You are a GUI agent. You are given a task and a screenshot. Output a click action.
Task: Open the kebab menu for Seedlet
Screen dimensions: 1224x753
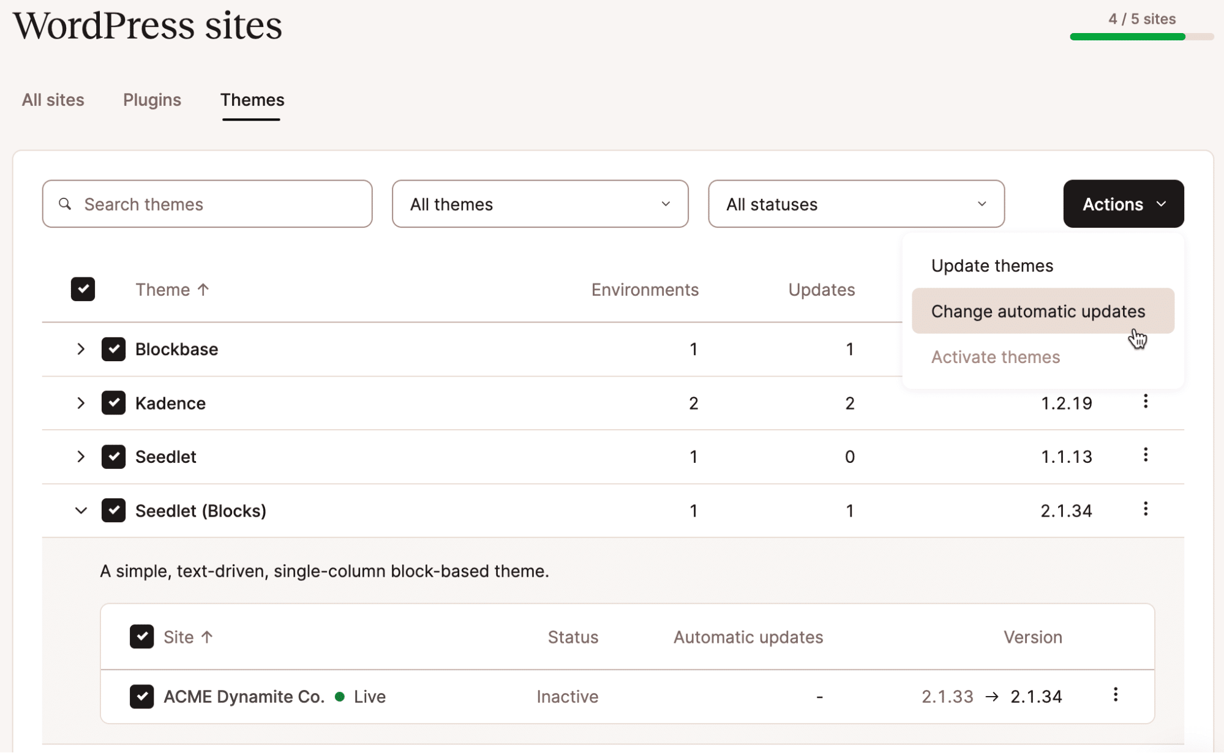point(1146,455)
